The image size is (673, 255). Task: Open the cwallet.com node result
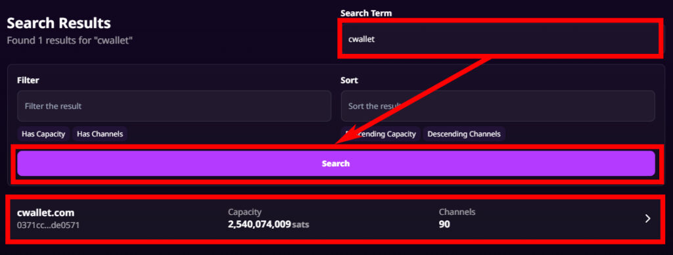336,218
